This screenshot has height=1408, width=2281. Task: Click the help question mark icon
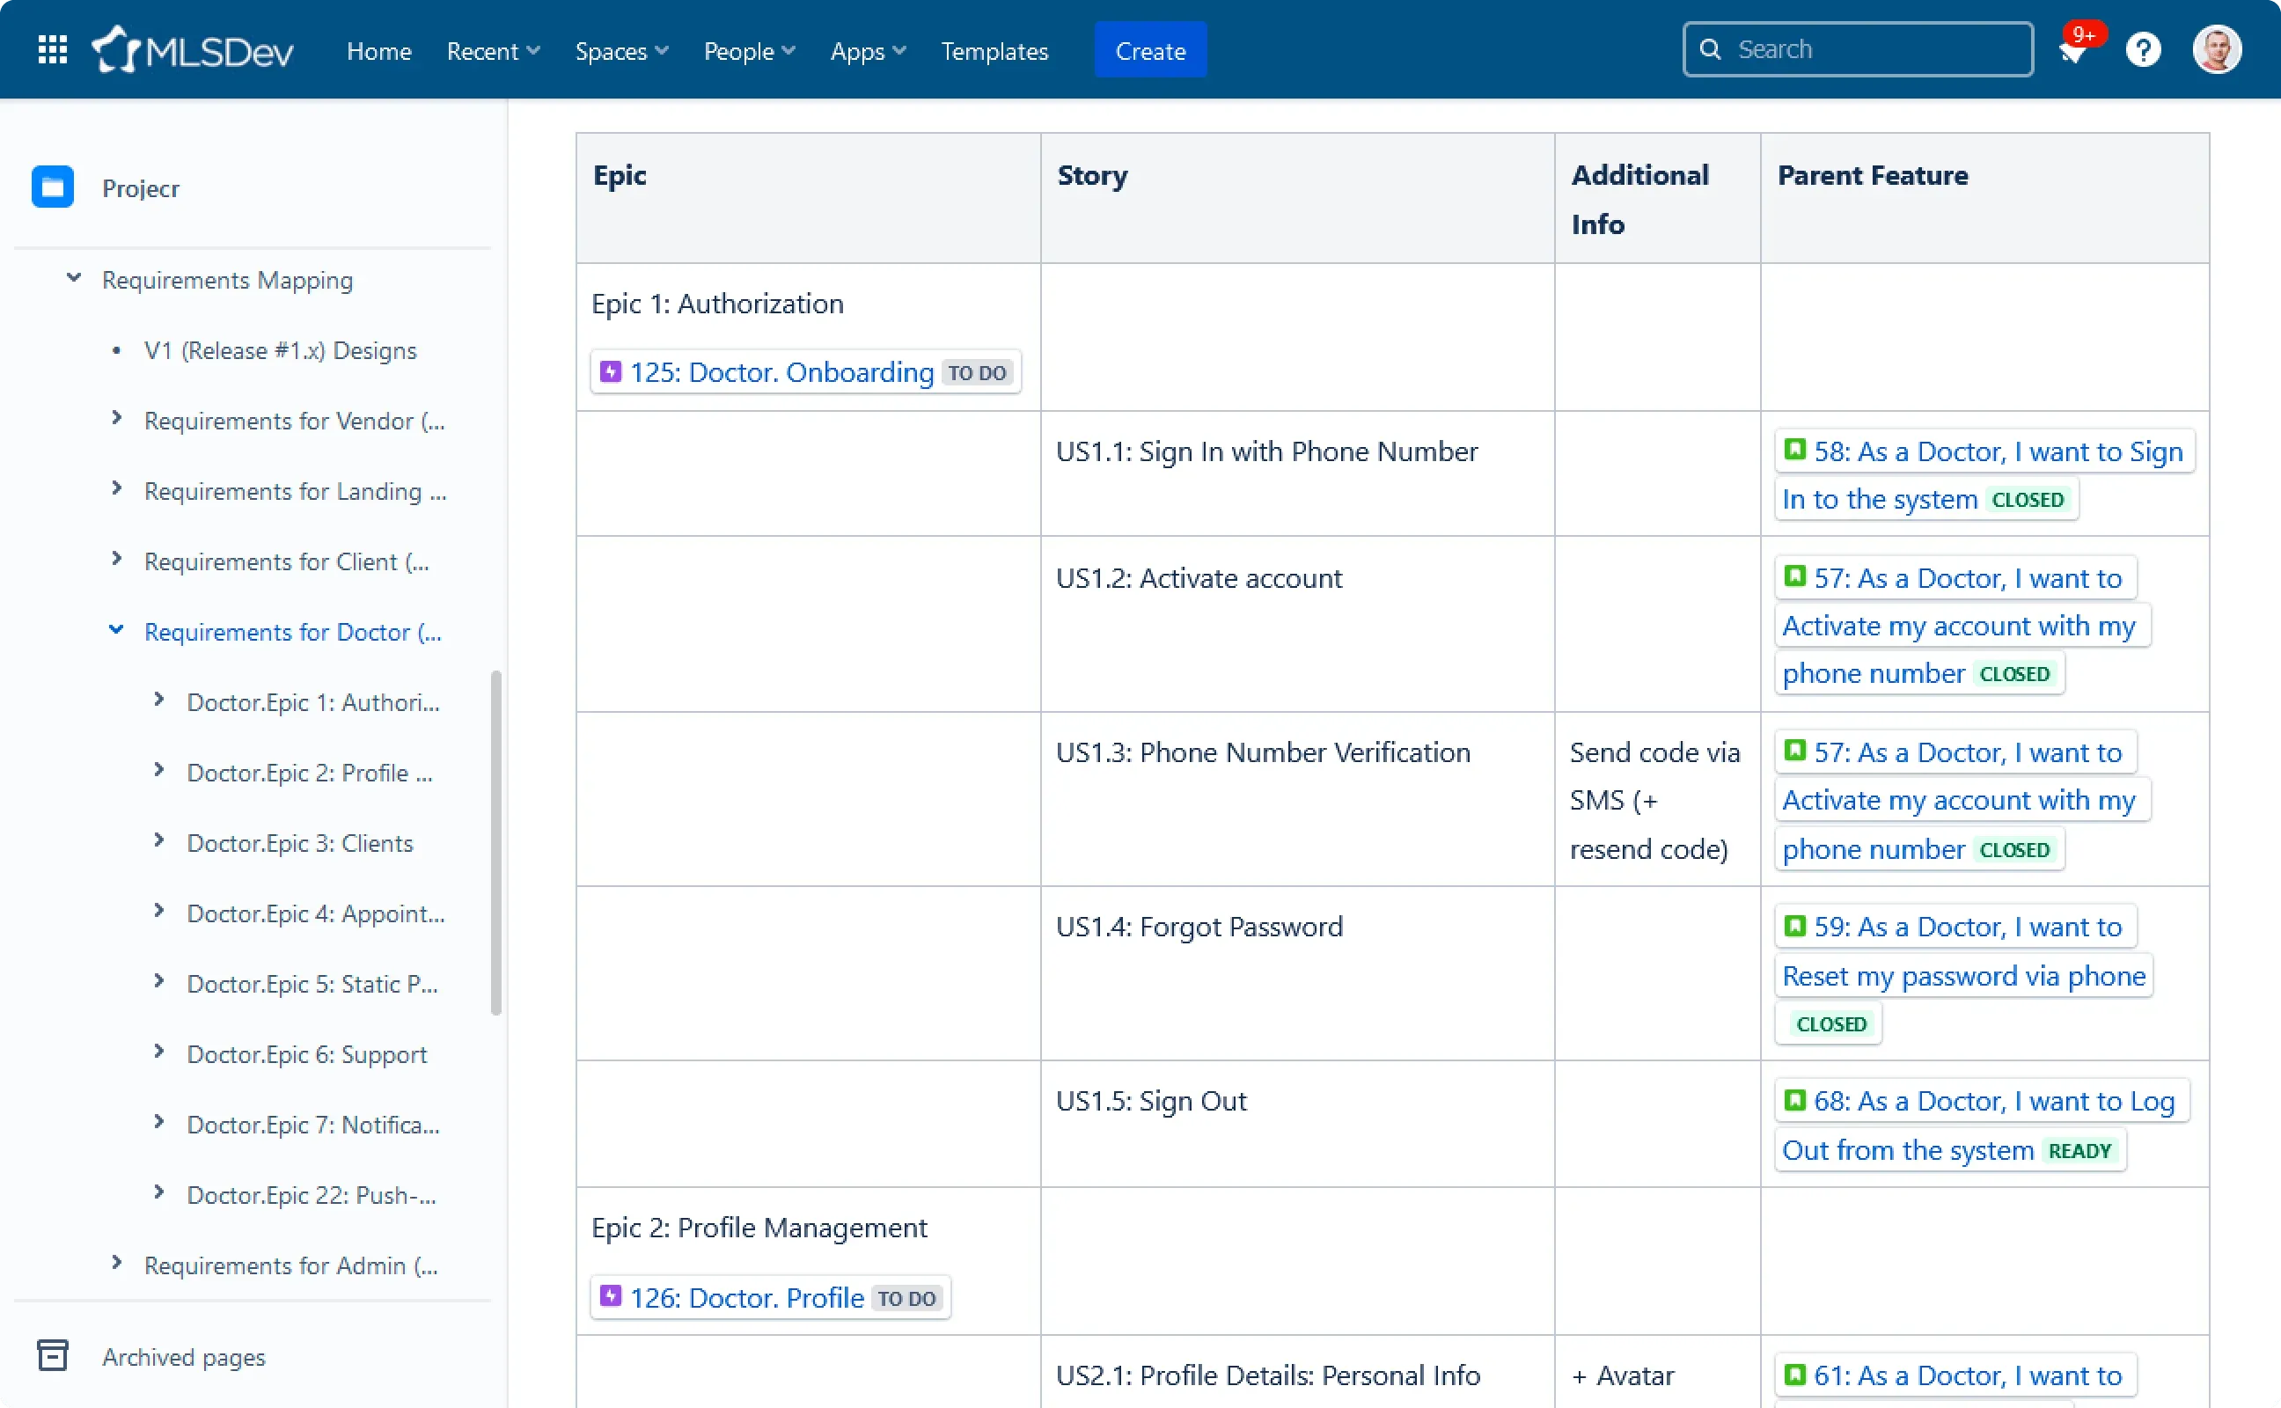coord(2144,49)
